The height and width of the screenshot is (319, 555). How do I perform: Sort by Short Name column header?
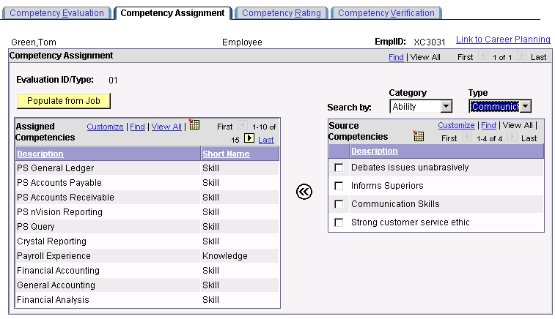pyautogui.click(x=226, y=154)
